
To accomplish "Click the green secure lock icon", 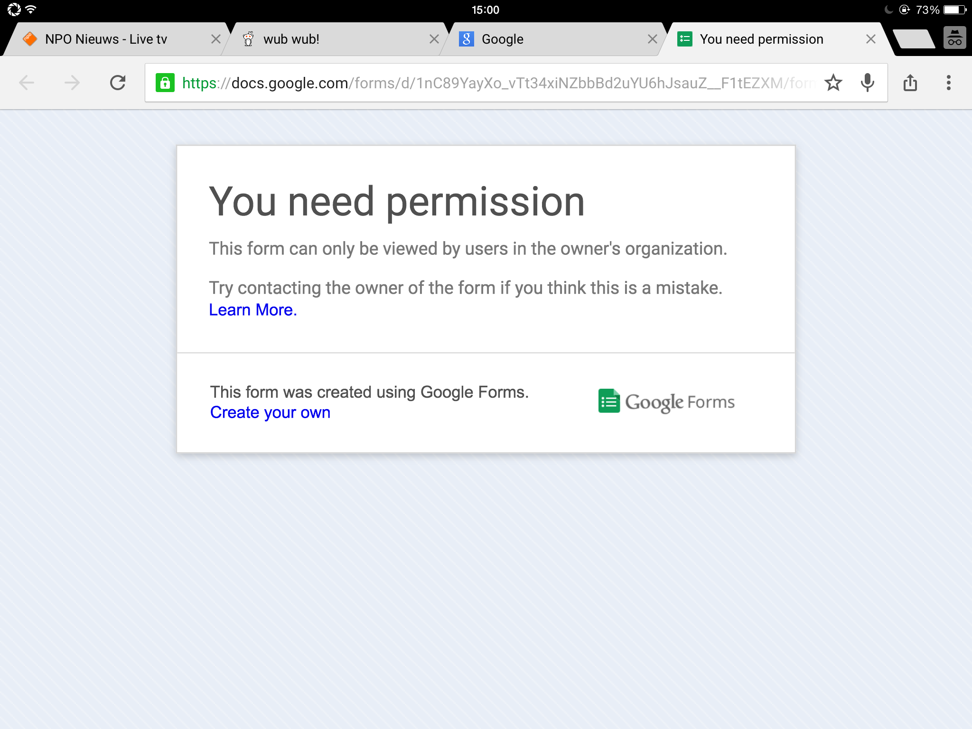I will coord(165,83).
